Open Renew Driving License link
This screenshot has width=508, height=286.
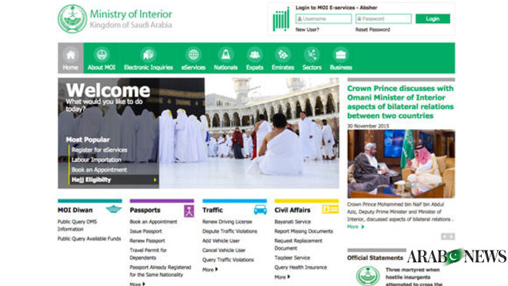pos(227,222)
